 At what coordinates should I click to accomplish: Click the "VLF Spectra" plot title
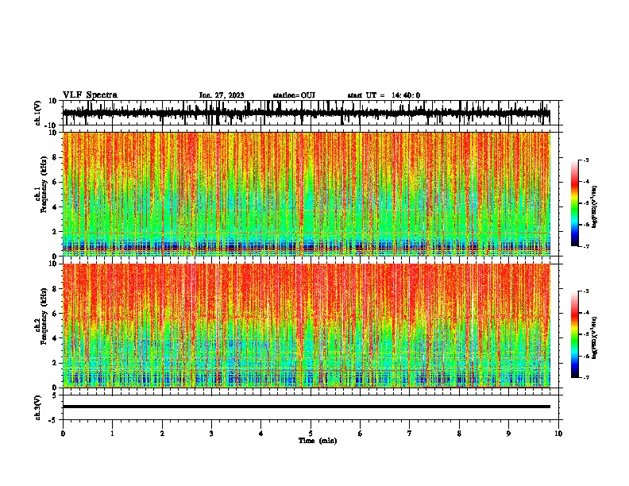[90, 95]
